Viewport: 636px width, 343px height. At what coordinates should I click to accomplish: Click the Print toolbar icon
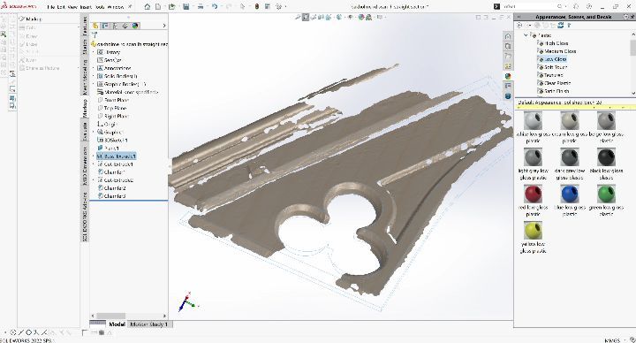[200, 6]
